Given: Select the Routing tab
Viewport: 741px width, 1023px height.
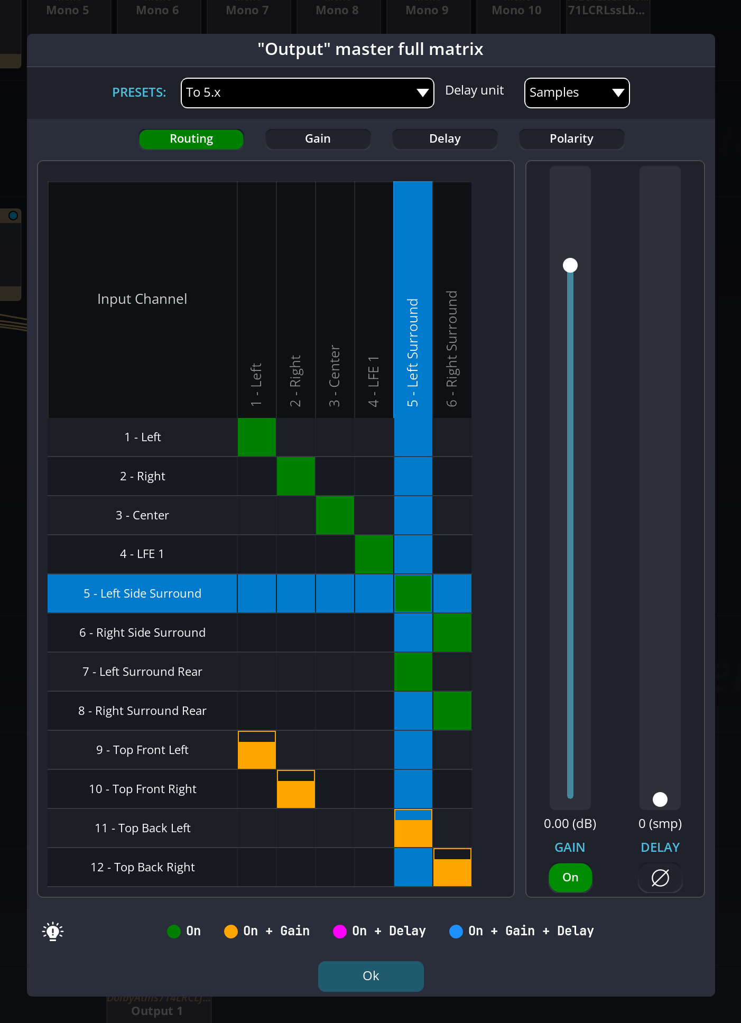Looking at the screenshot, I should pyautogui.click(x=191, y=139).
